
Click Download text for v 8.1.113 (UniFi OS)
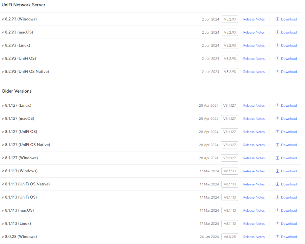[289, 198]
